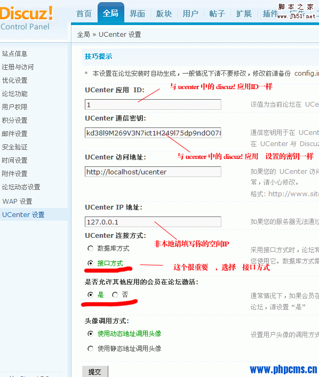Image resolution: width=319 pixels, height=377 pixels.
Task: Go to the 用户 tab
Action: pyautogui.click(x=190, y=13)
